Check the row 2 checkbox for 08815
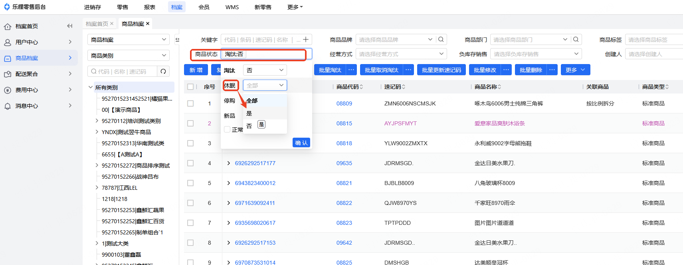The width and height of the screenshot is (683, 265). [x=190, y=123]
